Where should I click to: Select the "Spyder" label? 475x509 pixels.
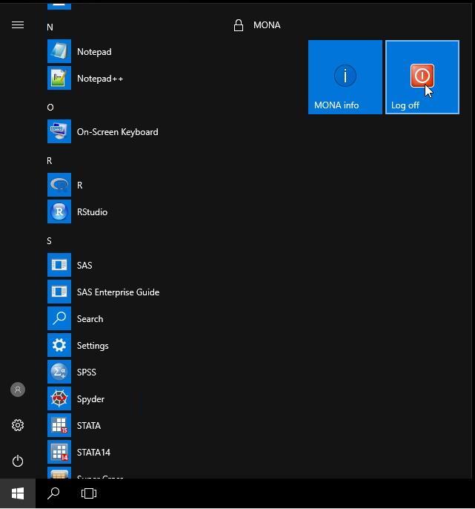pyautogui.click(x=90, y=399)
